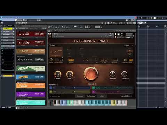Toggle the purple mic channel button
The height and width of the screenshot is (125, 167).
94,92
